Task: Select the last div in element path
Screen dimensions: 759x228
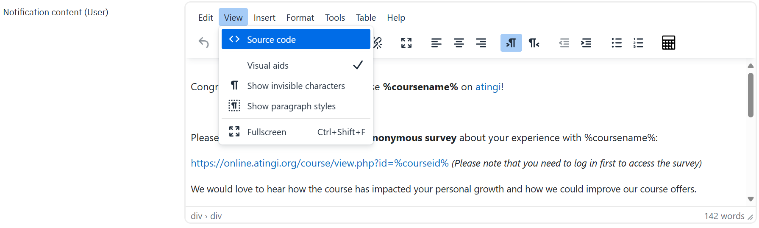Action: [216, 216]
